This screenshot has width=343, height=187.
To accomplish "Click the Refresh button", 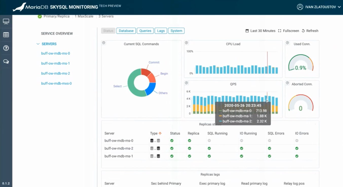I will click(x=310, y=31).
